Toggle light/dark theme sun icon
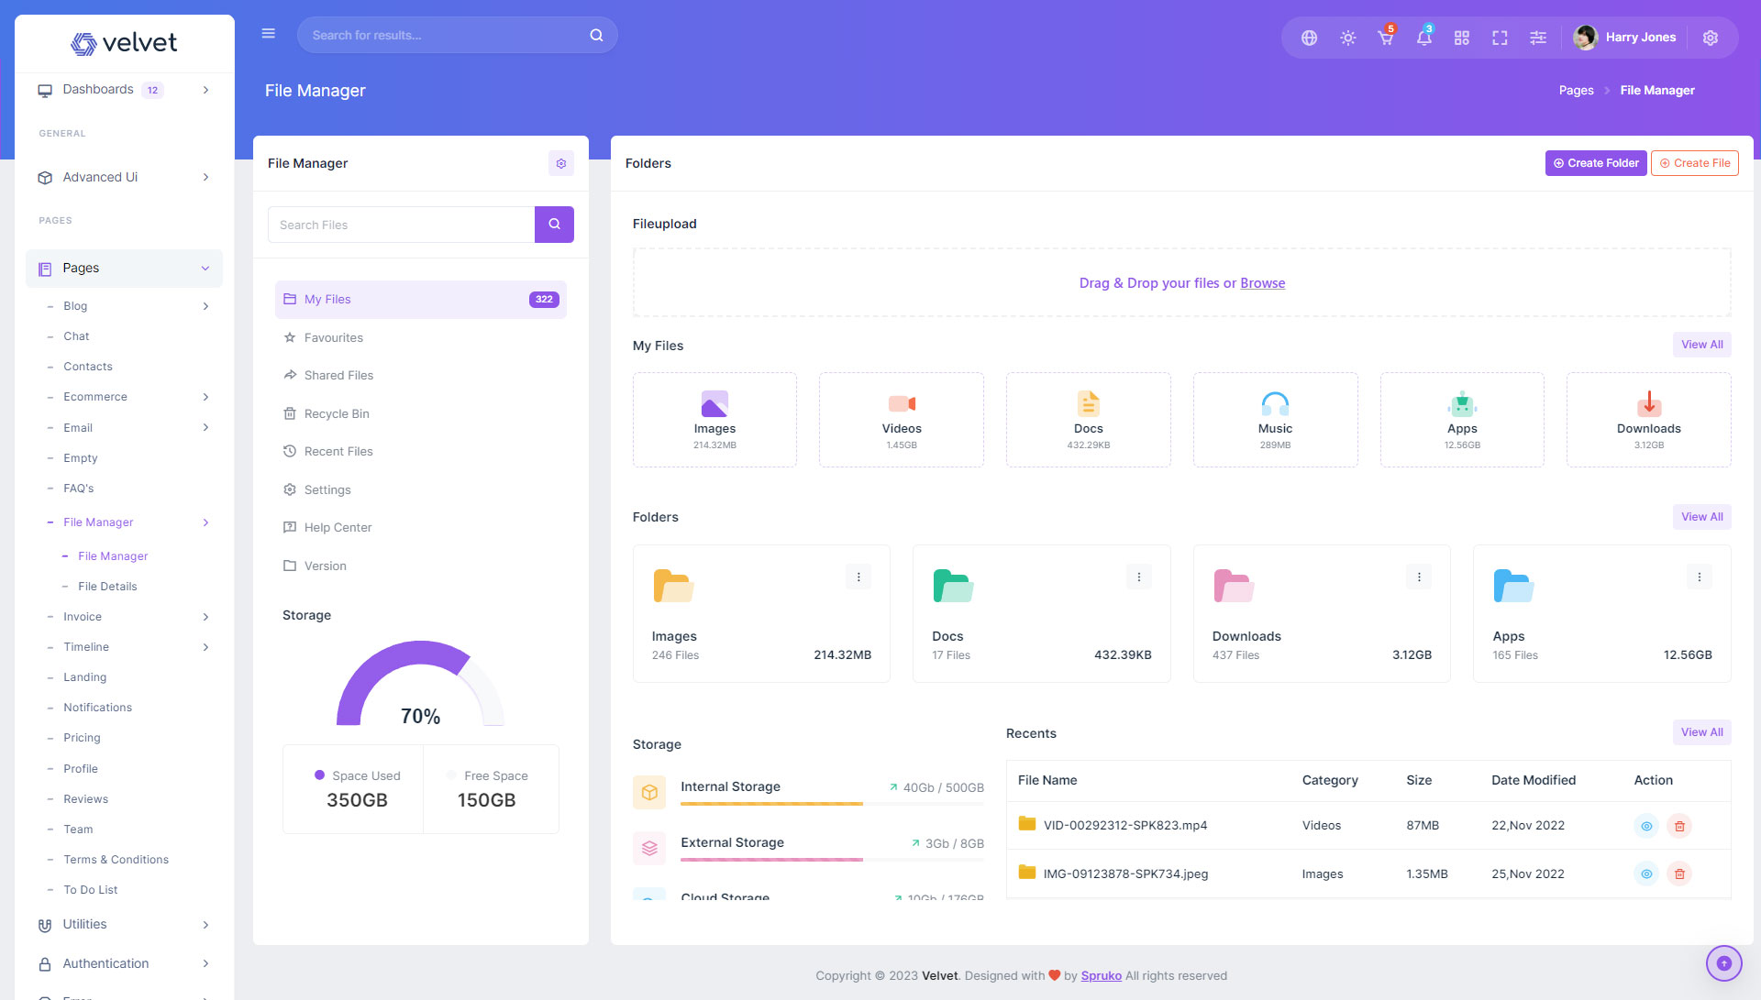The image size is (1761, 1000). [1347, 38]
